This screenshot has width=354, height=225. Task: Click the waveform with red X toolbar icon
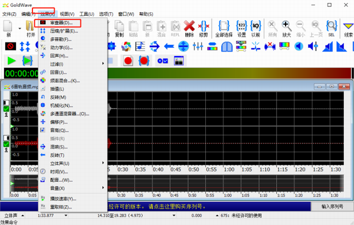270,46
